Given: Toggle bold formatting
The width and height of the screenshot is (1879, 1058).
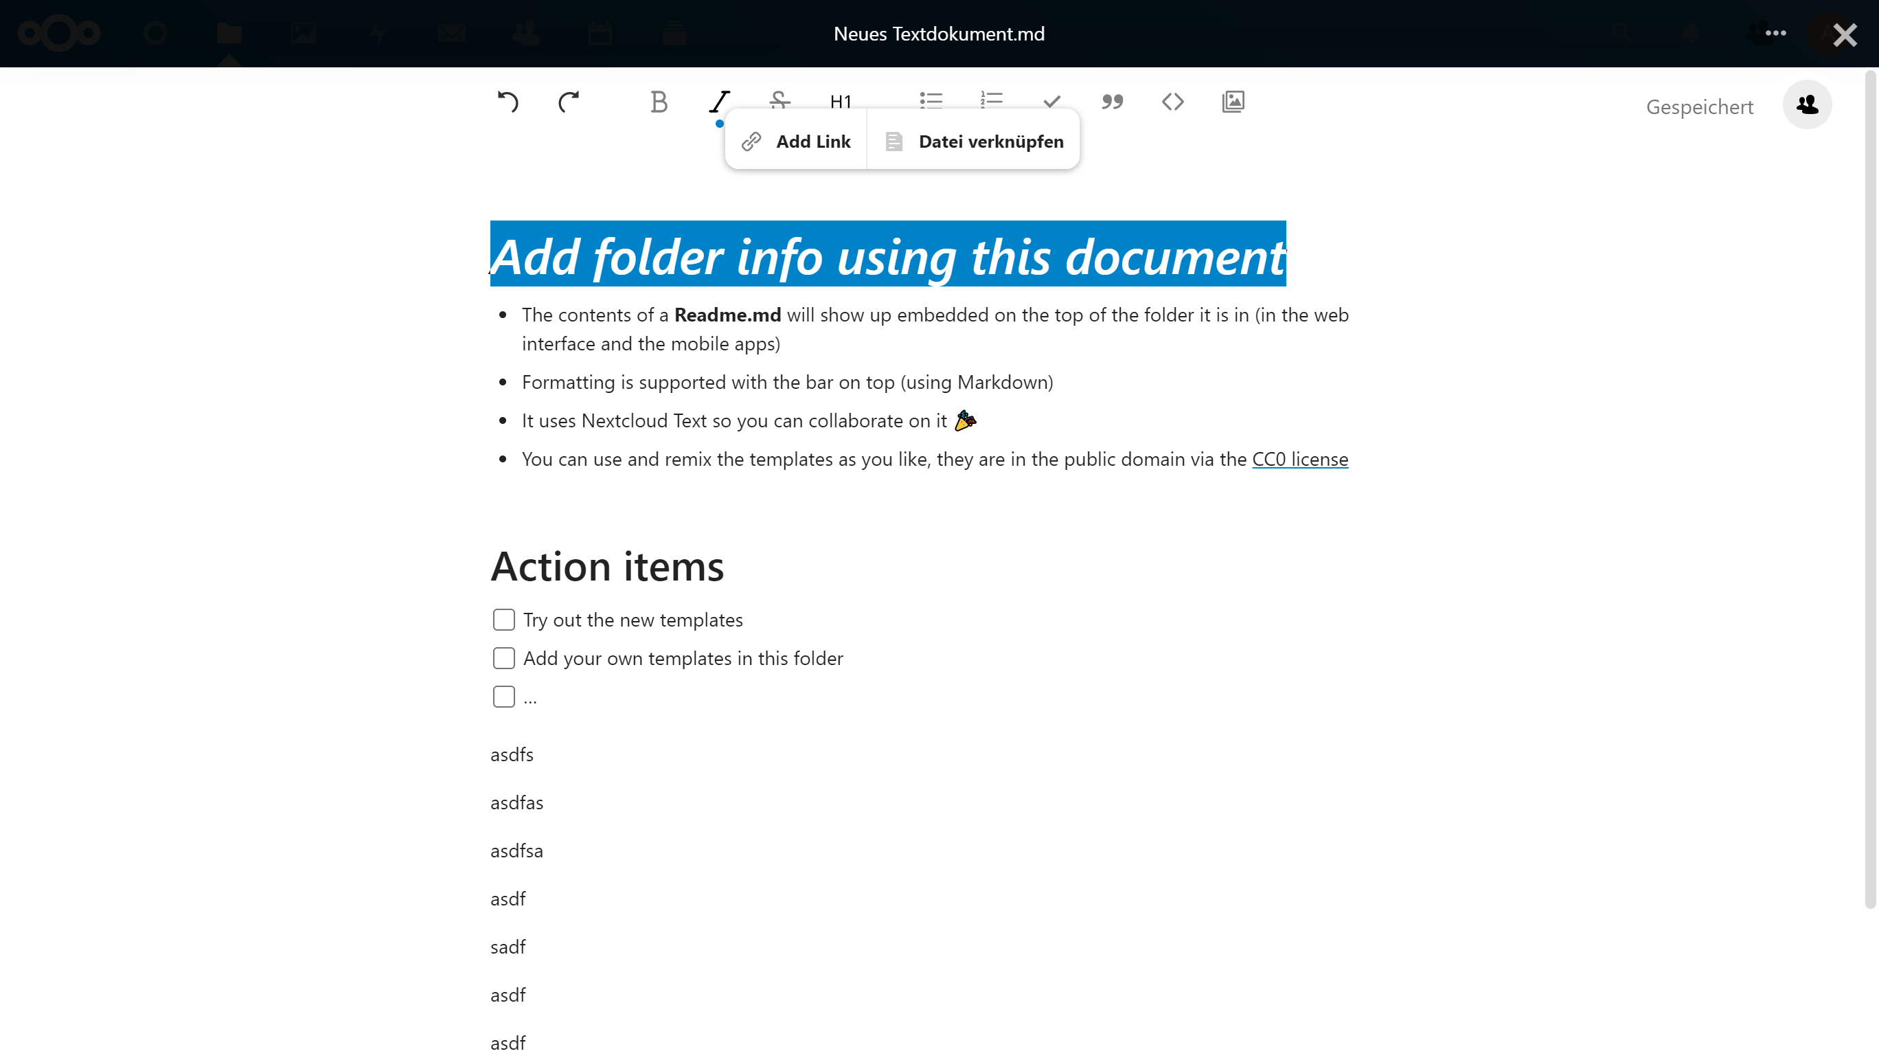Looking at the screenshot, I should [x=659, y=102].
